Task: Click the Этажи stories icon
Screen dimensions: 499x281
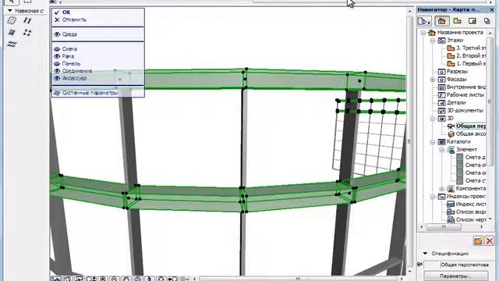Action: (x=441, y=41)
